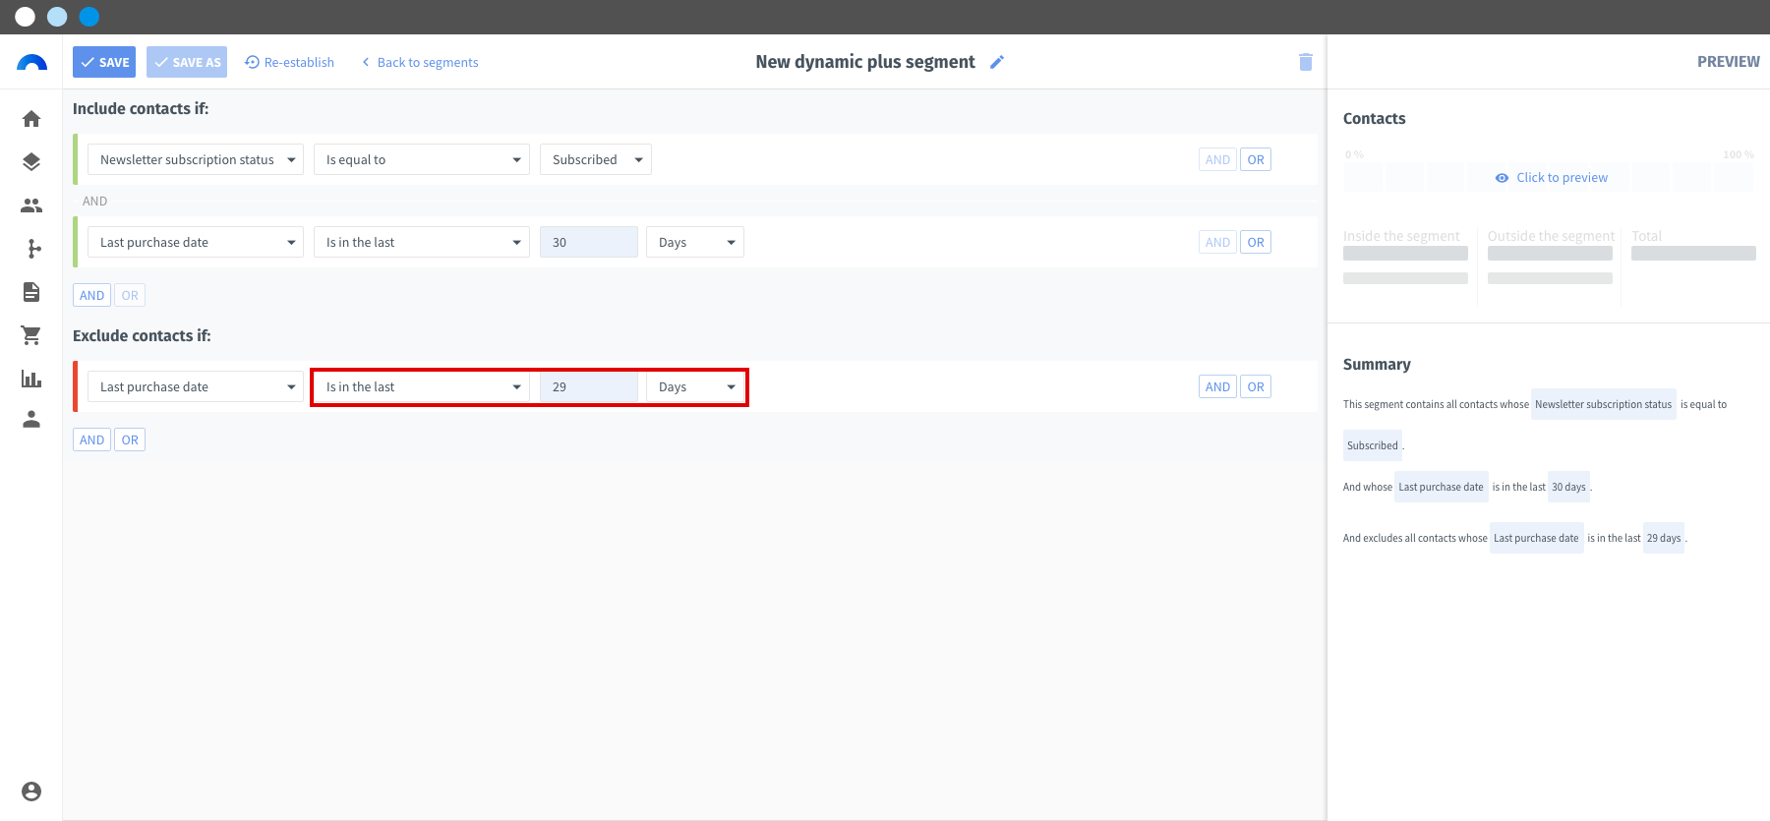This screenshot has height=821, width=1770.
Task: Click the '30 days' tag in Summary
Action: [1568, 487]
